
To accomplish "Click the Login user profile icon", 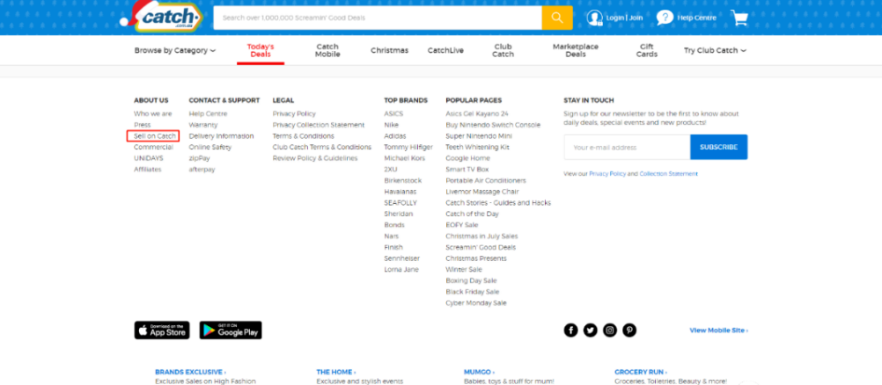I will tap(595, 18).
